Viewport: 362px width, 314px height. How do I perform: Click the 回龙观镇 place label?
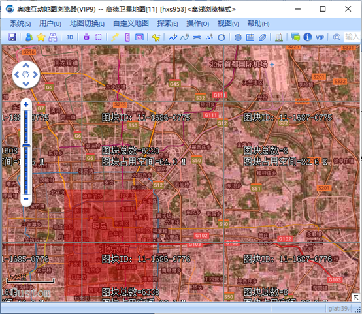point(66,63)
